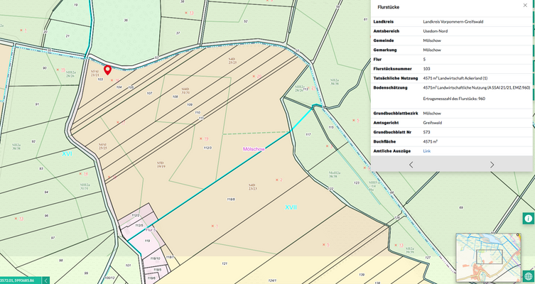Close the Flurstücke info panel

525,5
